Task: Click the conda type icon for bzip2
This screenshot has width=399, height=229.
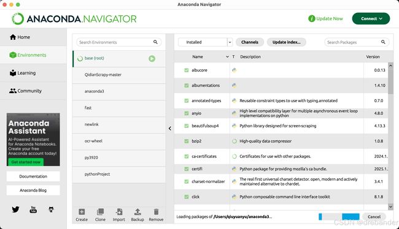Action: click(234, 141)
